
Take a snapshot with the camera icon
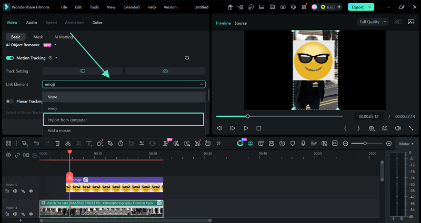385,128
